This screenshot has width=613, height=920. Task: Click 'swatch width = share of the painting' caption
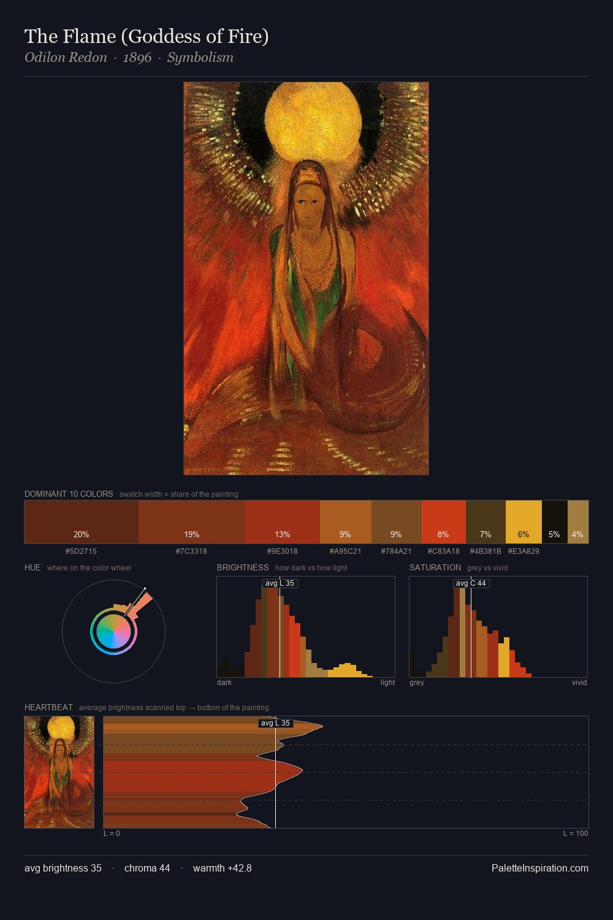coord(179,494)
